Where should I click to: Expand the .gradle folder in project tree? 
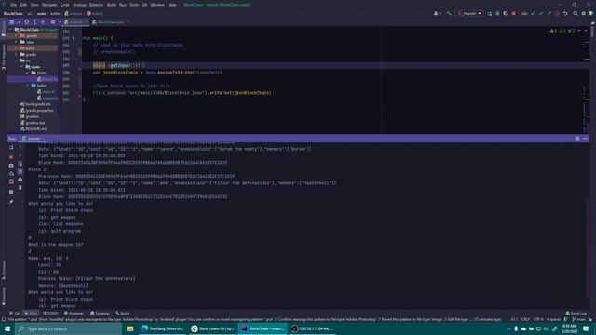pyautogui.click(x=16, y=35)
